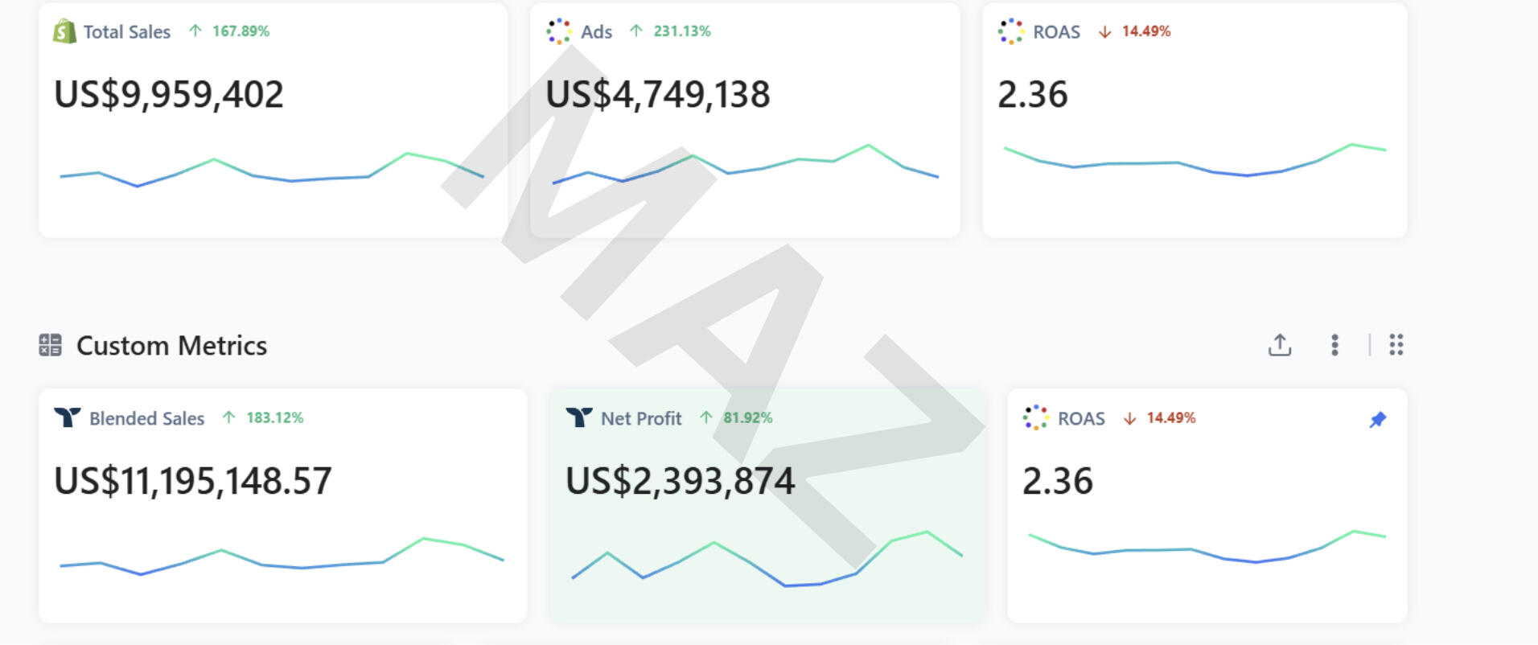1538x645 pixels.
Task: Click the whale icon beside Net Profit
Action: point(578,417)
